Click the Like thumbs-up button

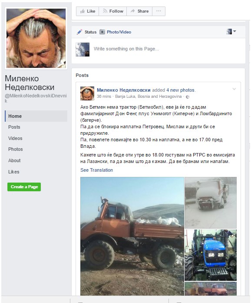(x=87, y=11)
